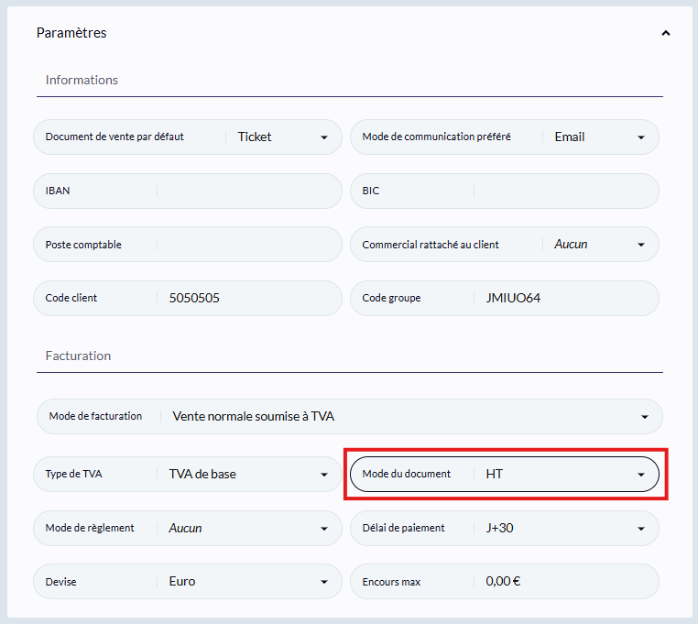
Task: Open the Mode du document dropdown
Action: pyautogui.click(x=505, y=474)
